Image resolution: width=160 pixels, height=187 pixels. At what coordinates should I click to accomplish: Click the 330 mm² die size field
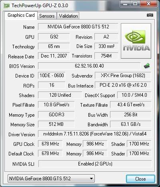(x=106, y=46)
